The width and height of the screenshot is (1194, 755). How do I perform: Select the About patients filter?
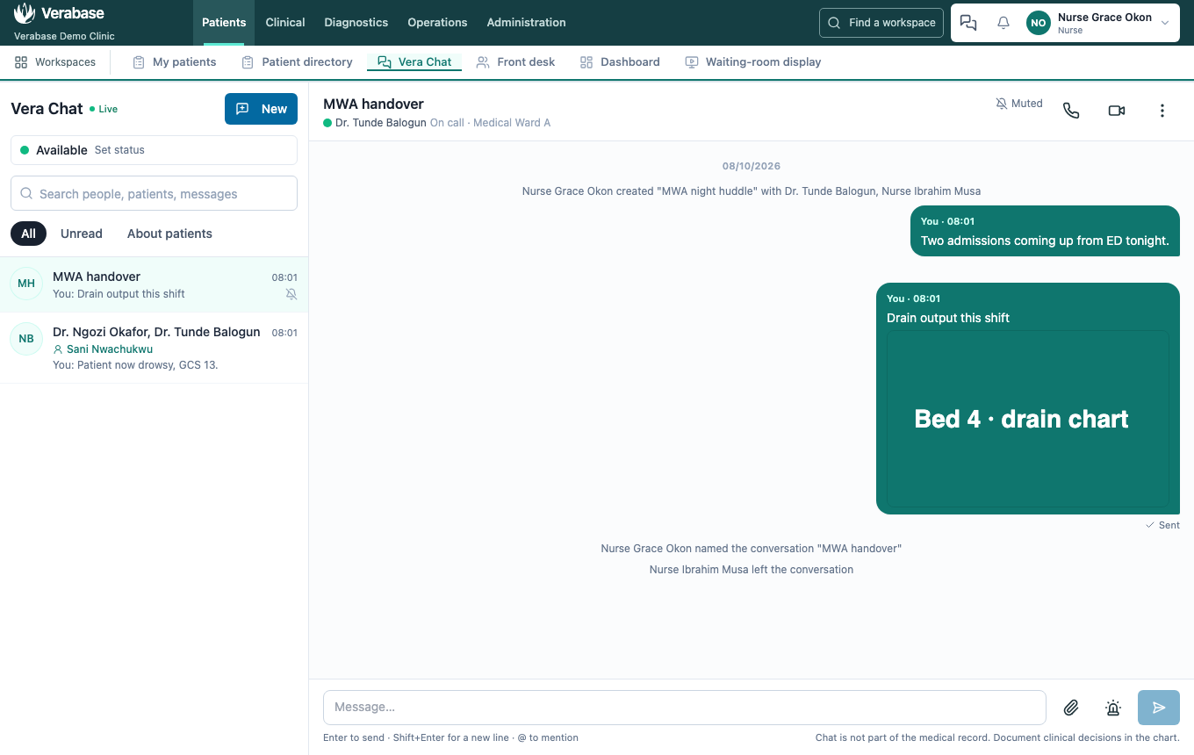click(x=169, y=234)
